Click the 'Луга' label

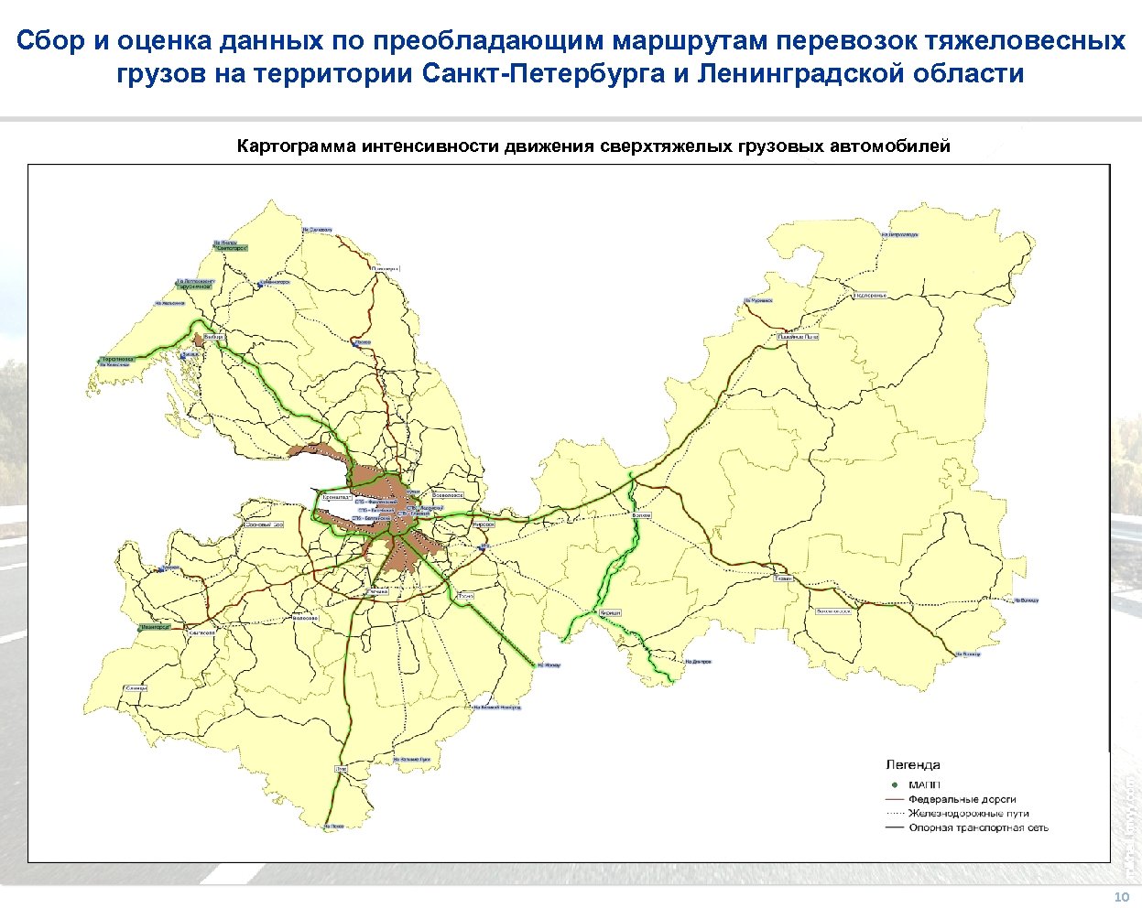coord(342,769)
